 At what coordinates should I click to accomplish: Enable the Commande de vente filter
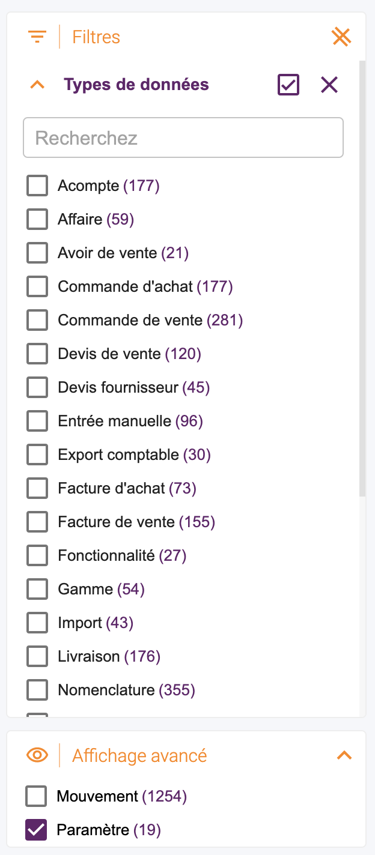(37, 321)
